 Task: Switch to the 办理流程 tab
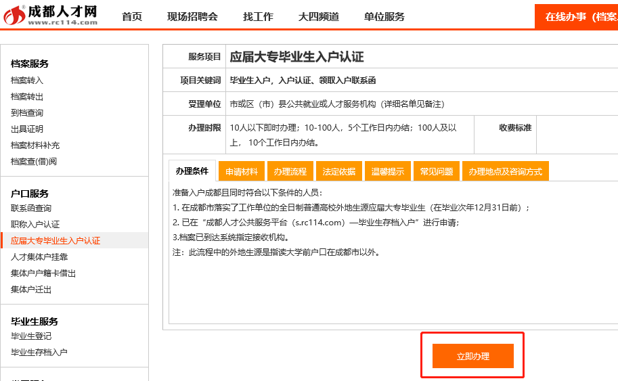coord(290,172)
